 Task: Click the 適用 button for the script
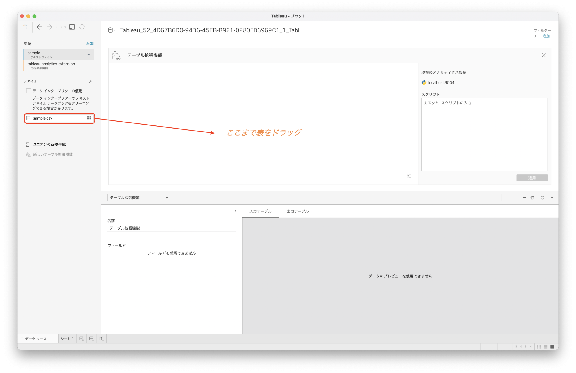point(532,177)
